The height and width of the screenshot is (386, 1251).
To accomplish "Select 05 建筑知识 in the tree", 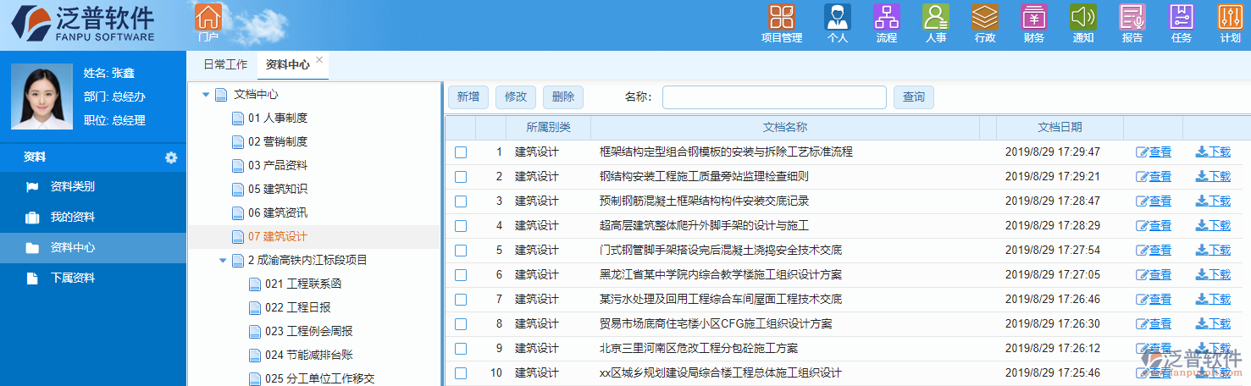I will [x=278, y=190].
